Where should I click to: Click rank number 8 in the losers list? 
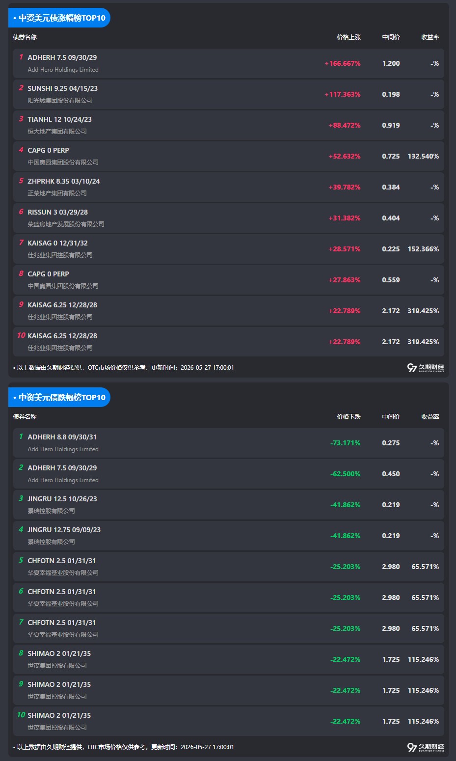pos(21,653)
